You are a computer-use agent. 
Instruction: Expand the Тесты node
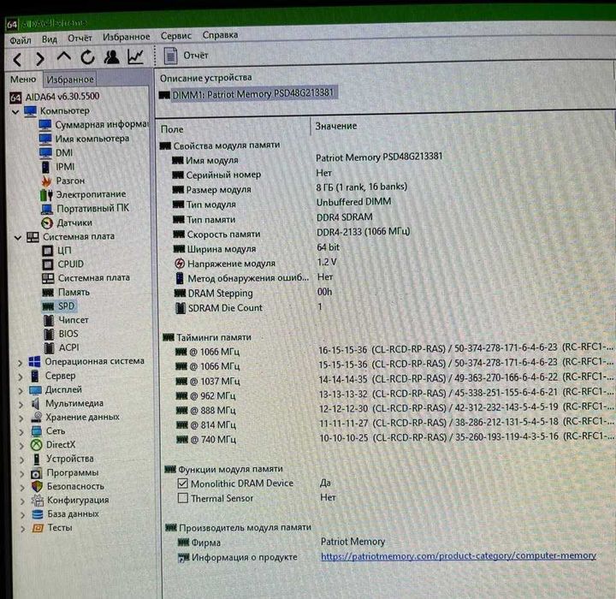(23, 529)
